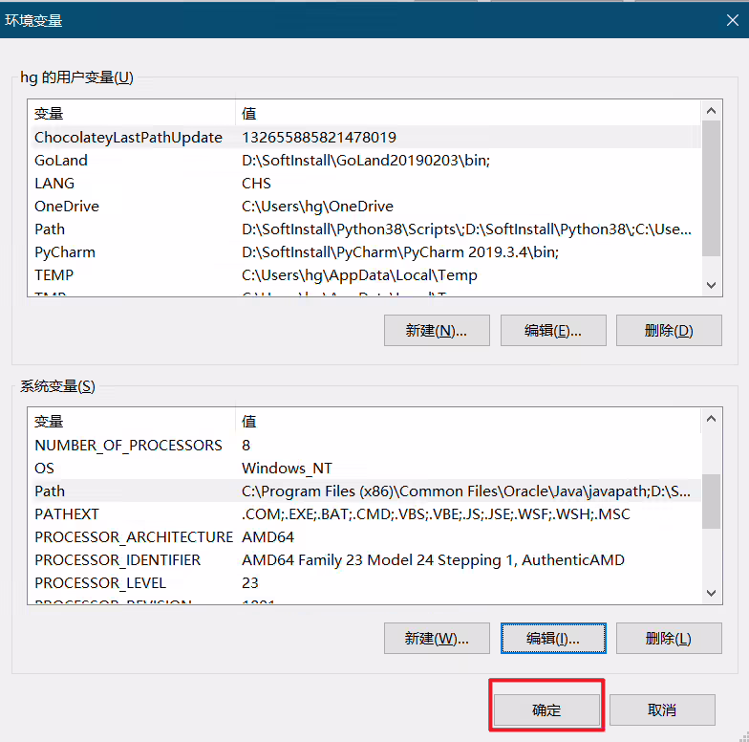Click 编辑(E)... for user variables
Screen dimensions: 749x742
pos(553,331)
